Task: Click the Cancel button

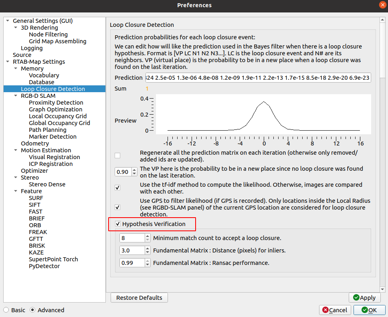Action: point(335,310)
